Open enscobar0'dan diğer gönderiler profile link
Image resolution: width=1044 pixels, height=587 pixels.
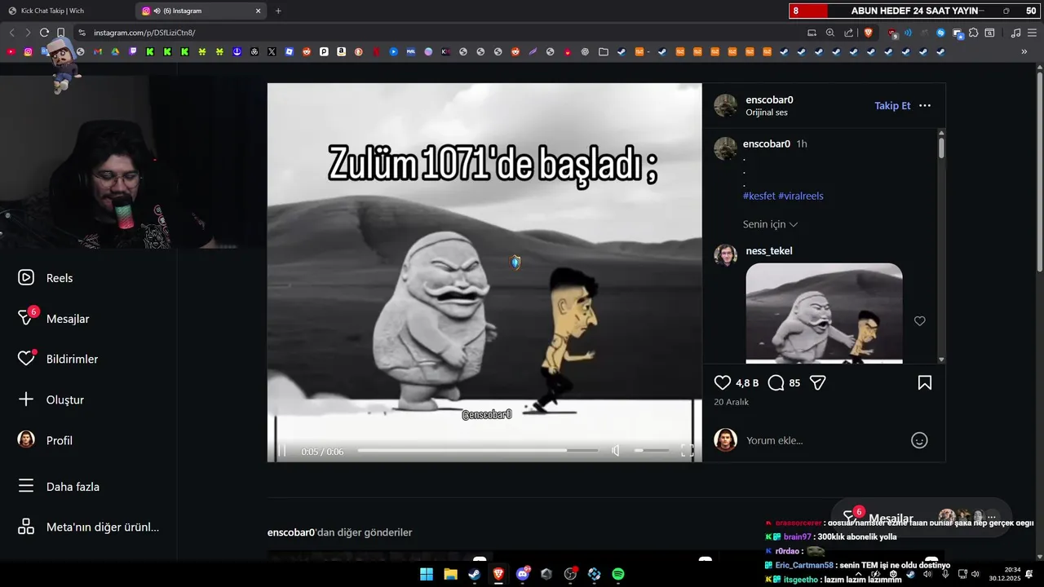tap(291, 532)
